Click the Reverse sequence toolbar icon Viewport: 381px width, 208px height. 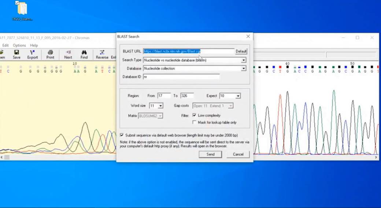tap(102, 54)
